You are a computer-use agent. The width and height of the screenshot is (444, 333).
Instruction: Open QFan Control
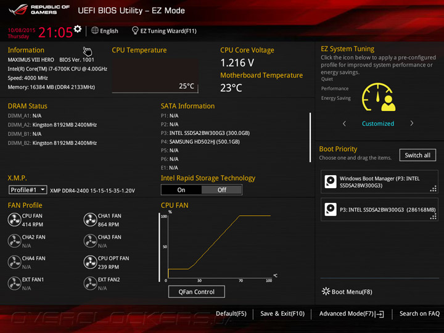coord(197,292)
